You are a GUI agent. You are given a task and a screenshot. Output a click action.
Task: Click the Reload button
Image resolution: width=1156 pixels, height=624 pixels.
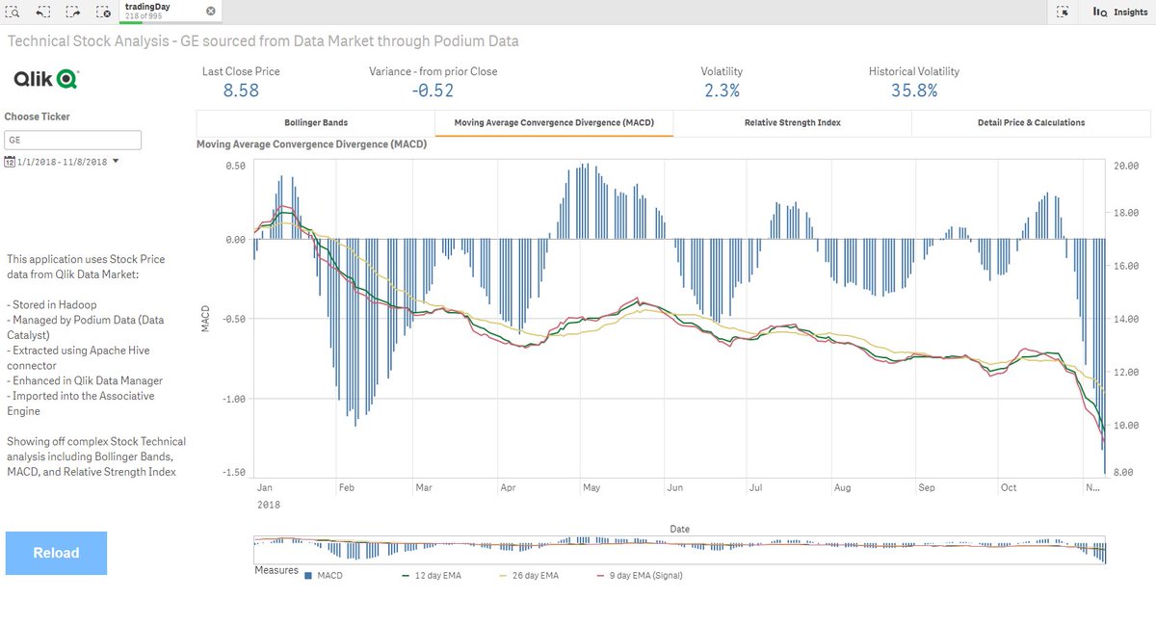point(57,553)
